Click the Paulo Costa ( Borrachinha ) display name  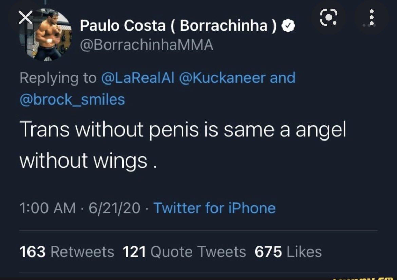(x=178, y=26)
